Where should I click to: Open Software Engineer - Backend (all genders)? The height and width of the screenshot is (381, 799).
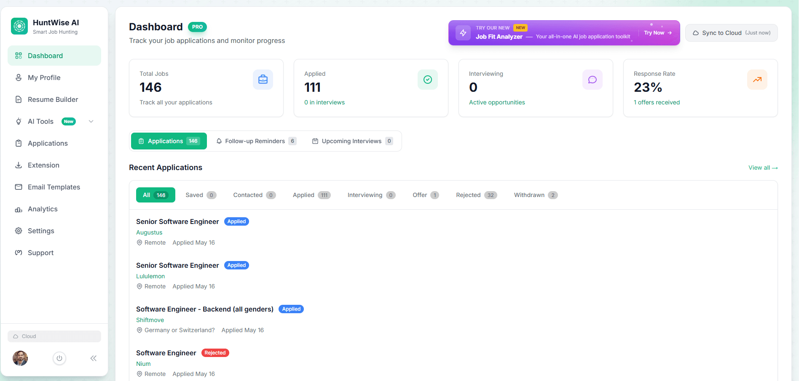205,309
